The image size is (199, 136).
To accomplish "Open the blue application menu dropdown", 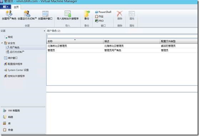I will [5, 7].
